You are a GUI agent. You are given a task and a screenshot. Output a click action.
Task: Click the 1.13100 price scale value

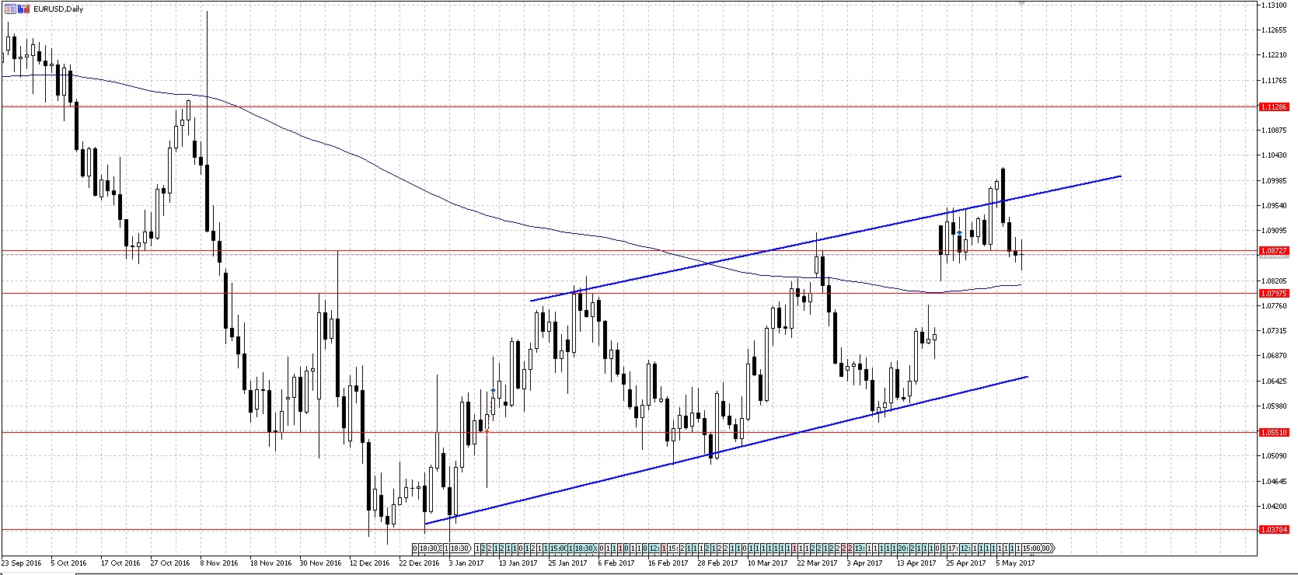tap(1275, 5)
